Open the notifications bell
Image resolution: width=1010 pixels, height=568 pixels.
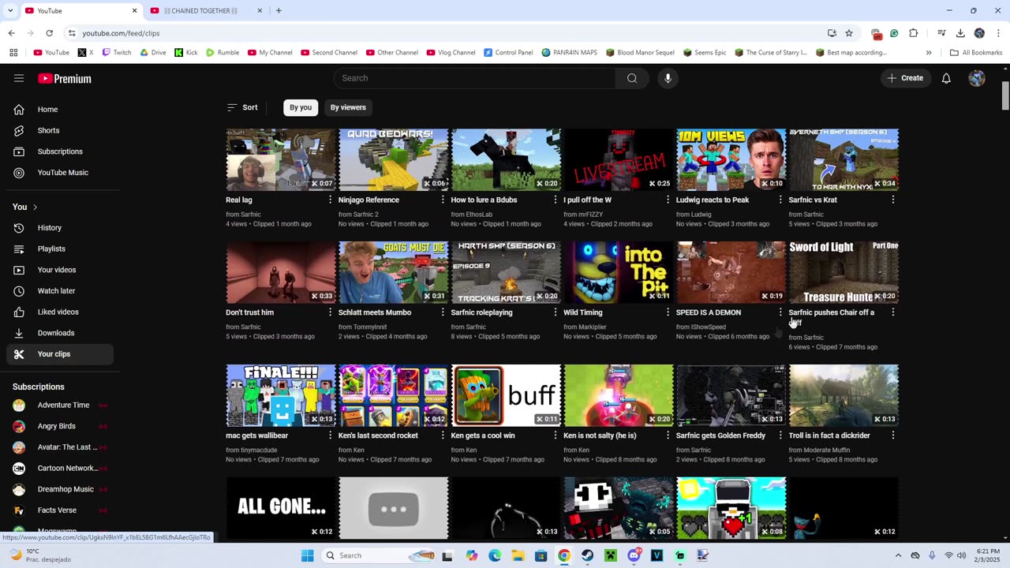(946, 78)
